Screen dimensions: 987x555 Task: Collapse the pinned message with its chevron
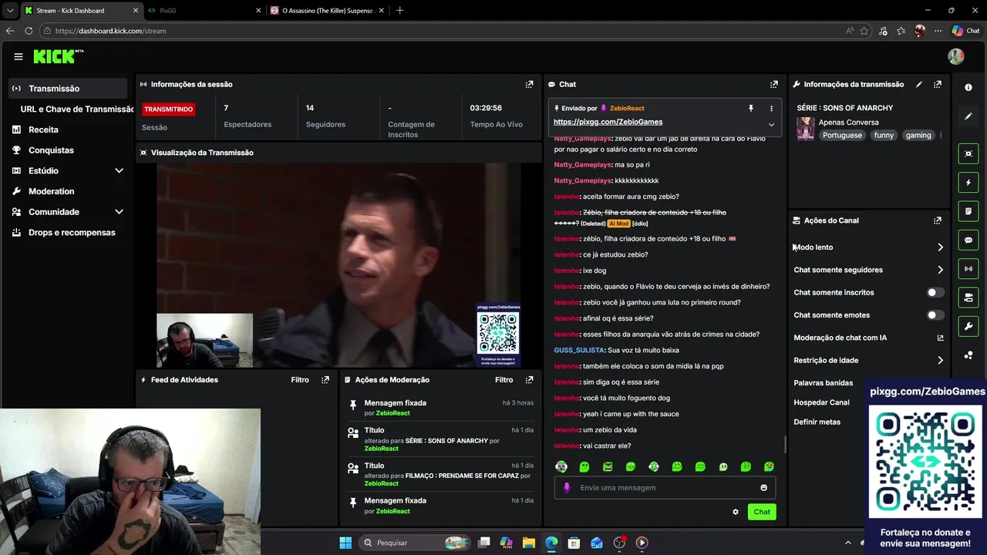771,124
